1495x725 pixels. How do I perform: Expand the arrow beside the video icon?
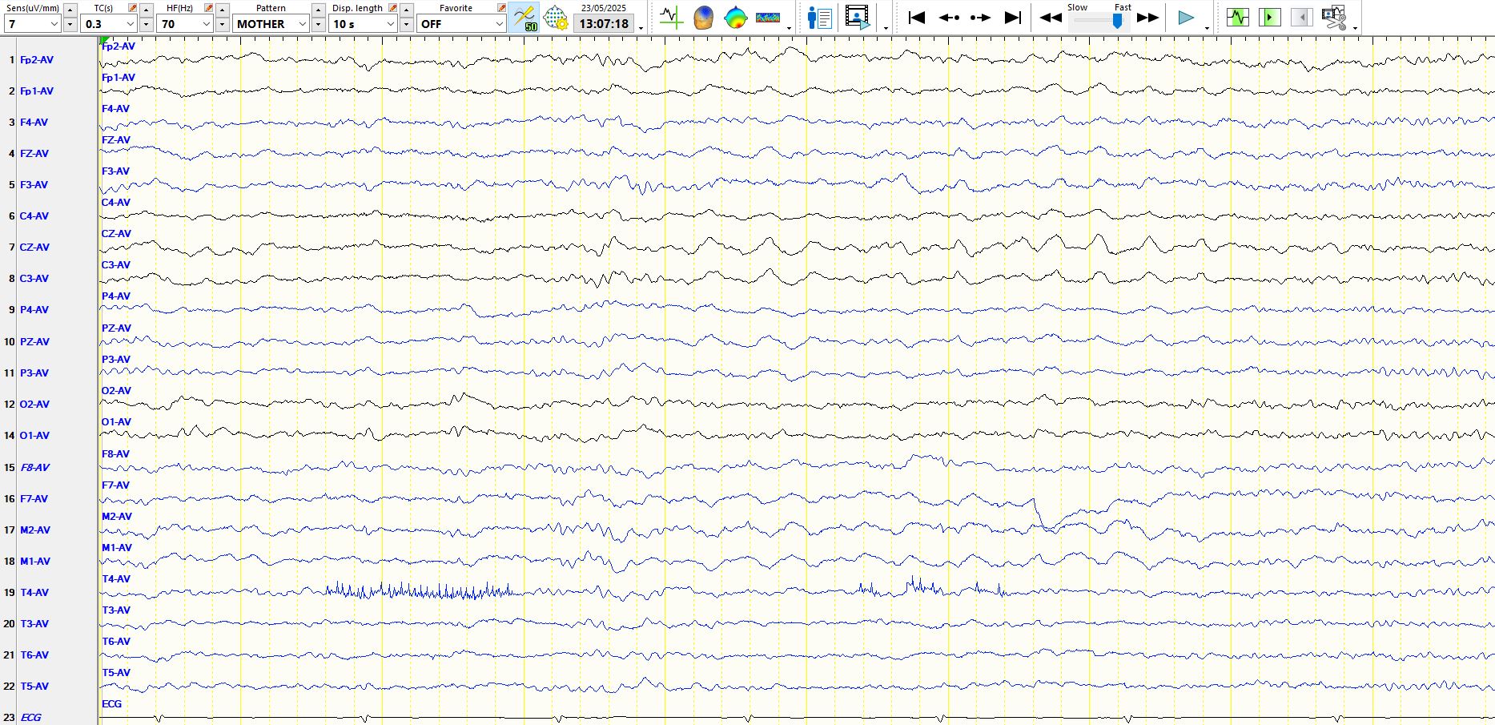[x=886, y=28]
